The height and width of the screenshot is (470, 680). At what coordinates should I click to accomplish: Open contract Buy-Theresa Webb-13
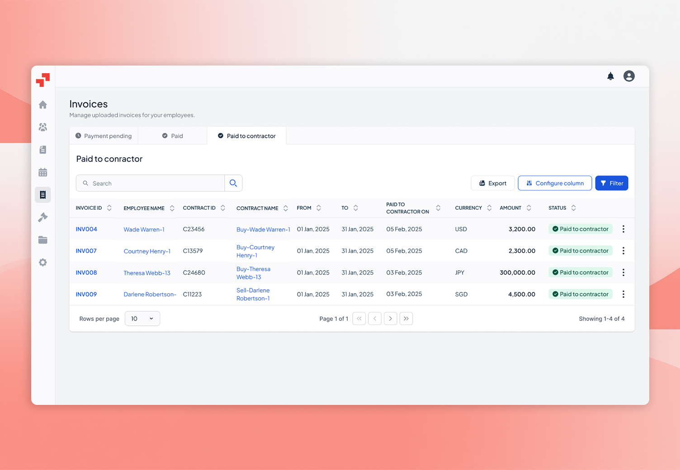tap(253, 273)
